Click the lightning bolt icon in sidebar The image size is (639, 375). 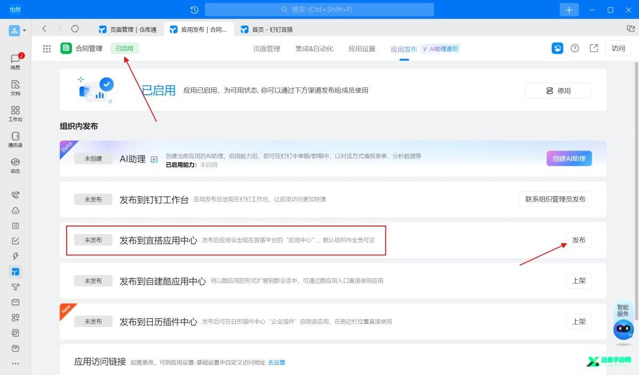[x=15, y=256]
